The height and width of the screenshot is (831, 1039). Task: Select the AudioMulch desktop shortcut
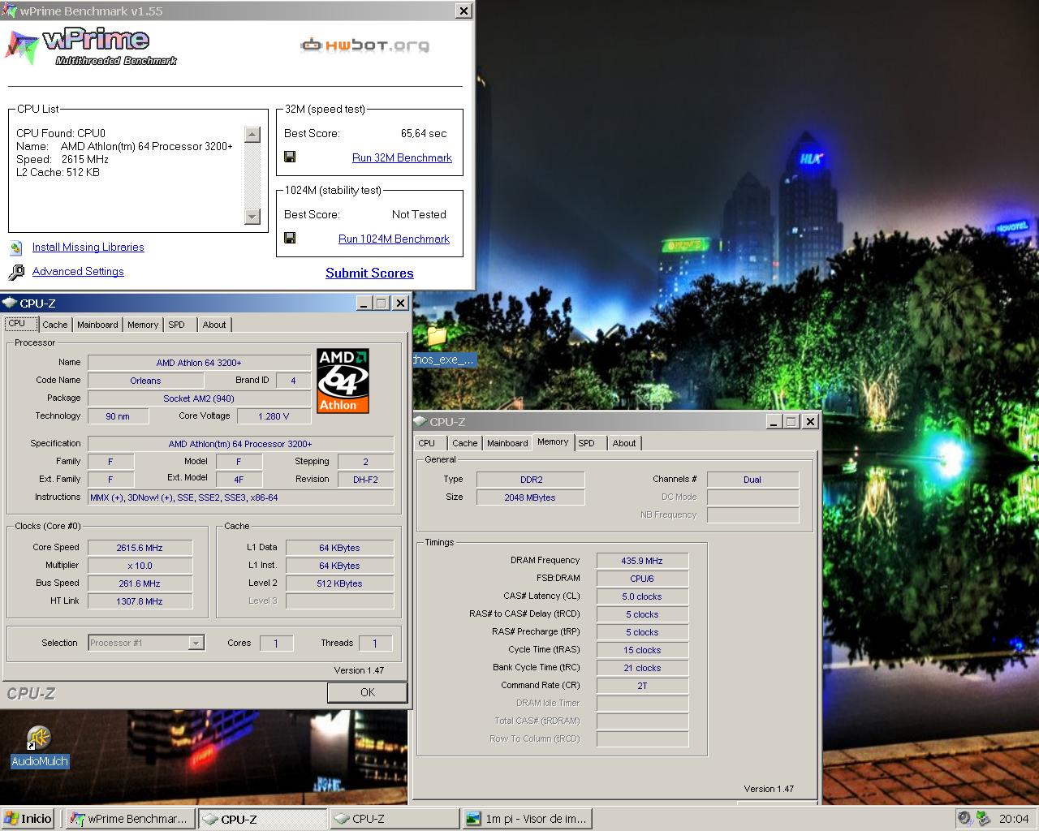[39, 747]
